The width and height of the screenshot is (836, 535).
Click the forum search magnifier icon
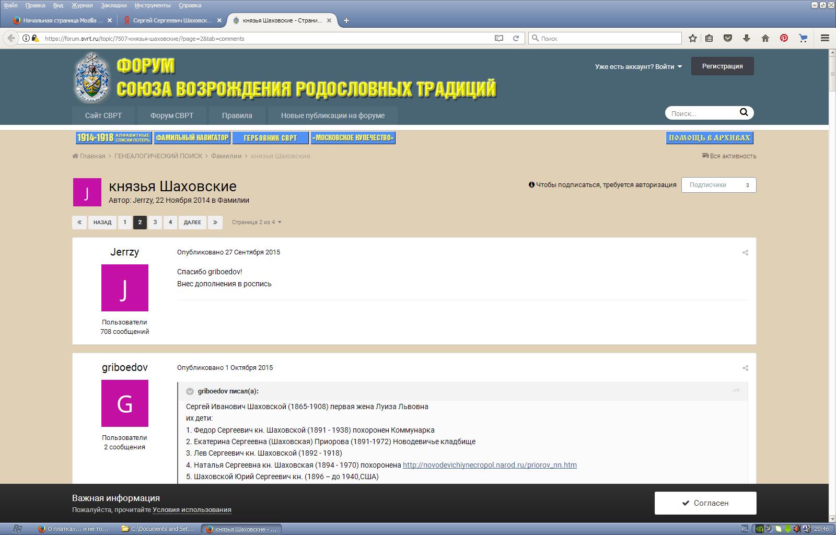[x=744, y=113]
